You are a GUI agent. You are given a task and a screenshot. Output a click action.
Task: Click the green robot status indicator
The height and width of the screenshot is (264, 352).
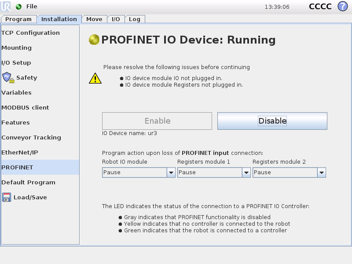click(x=18, y=7)
